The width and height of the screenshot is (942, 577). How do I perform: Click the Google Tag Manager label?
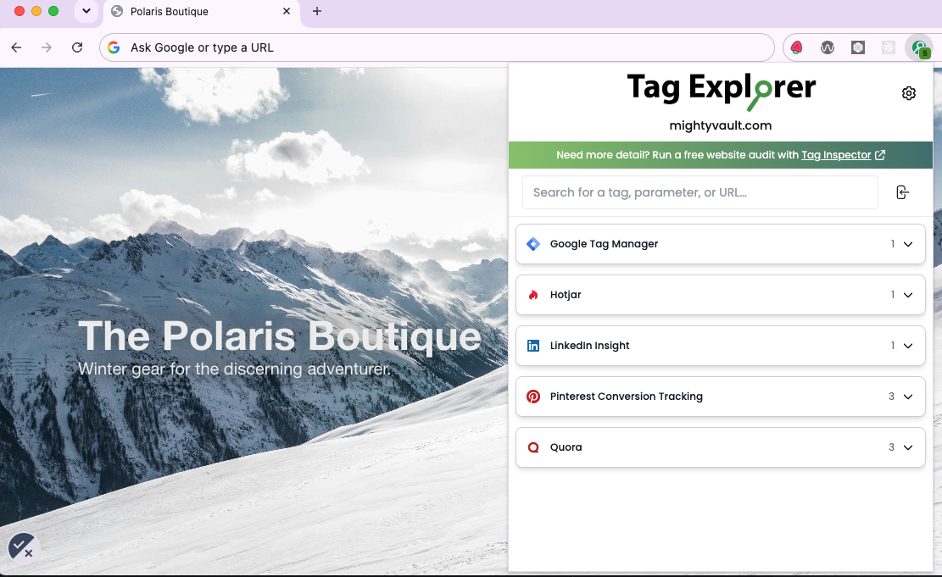(x=604, y=244)
